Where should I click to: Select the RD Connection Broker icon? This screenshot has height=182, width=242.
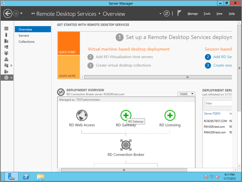tap(126, 145)
